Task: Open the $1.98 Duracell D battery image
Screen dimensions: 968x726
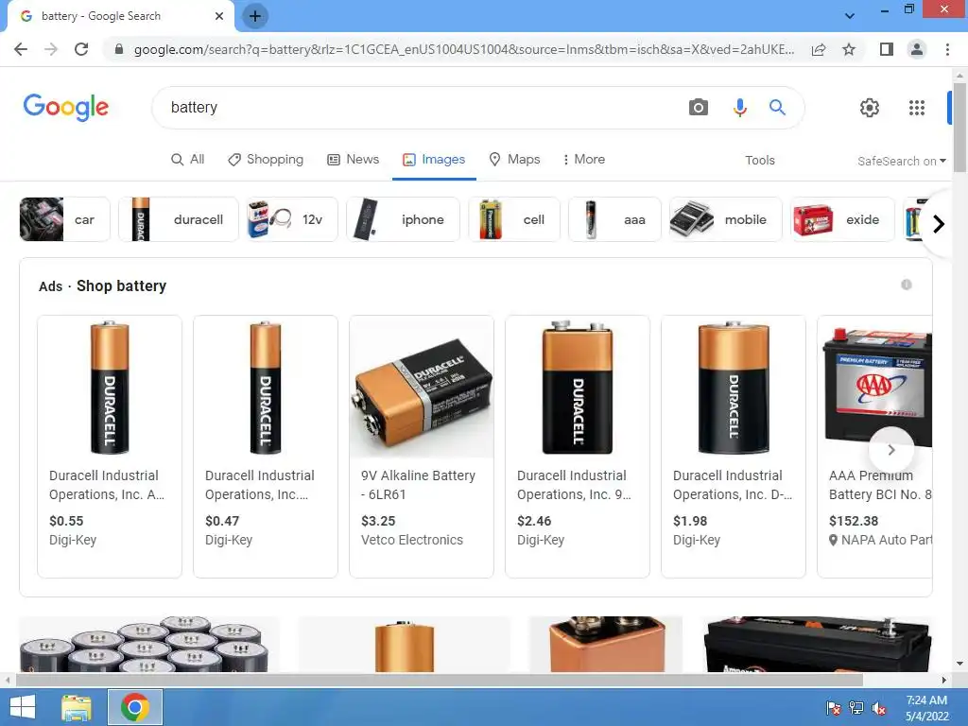Action: click(x=734, y=387)
